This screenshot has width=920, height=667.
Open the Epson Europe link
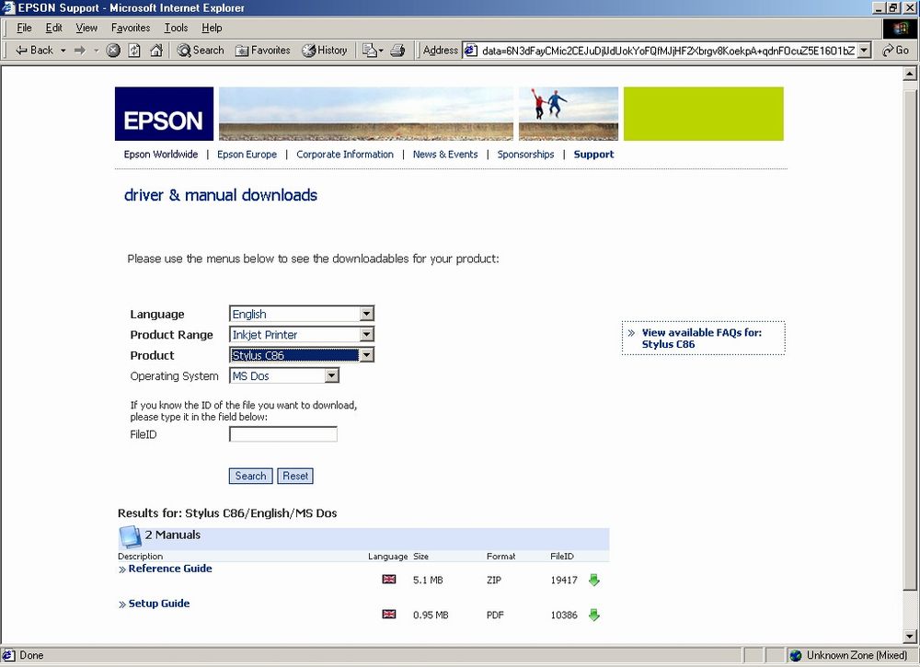pyautogui.click(x=247, y=155)
